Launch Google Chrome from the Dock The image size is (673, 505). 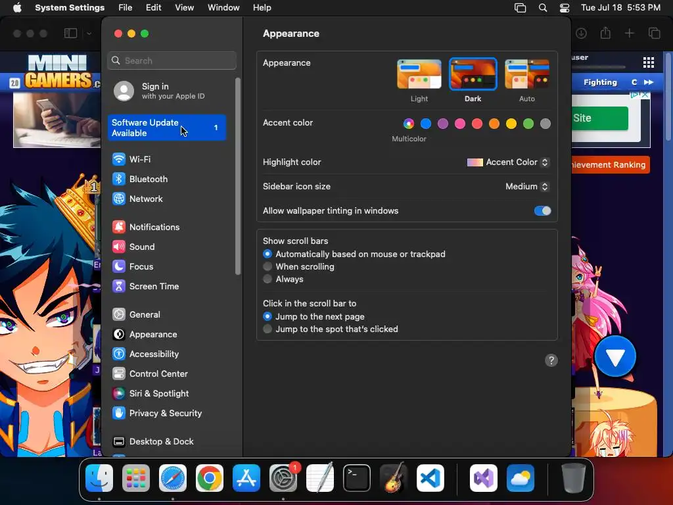tap(210, 478)
